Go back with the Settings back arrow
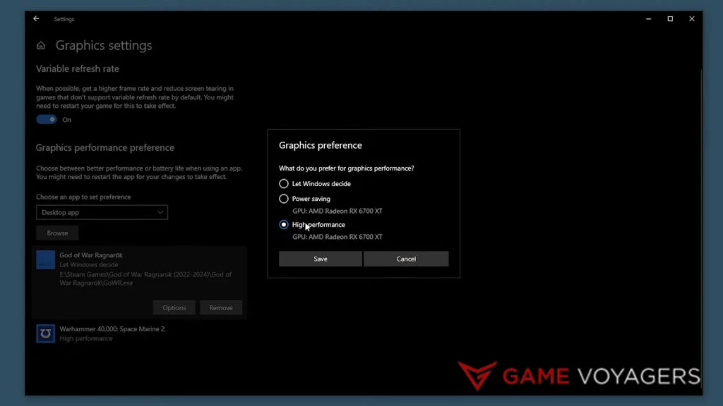 coord(37,19)
